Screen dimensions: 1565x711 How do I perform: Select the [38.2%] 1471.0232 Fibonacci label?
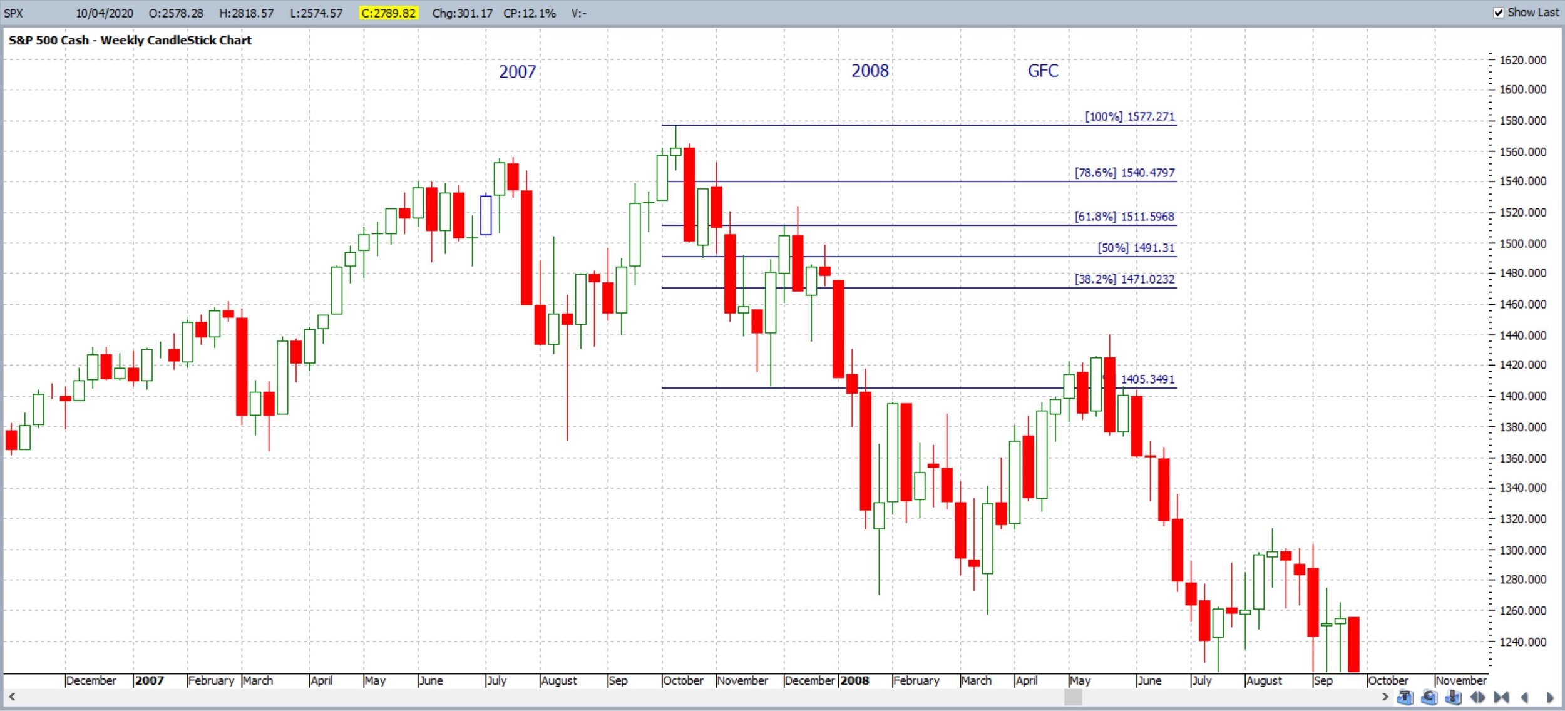coord(1125,279)
